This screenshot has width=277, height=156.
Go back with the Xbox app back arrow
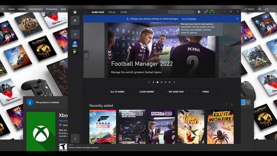click(x=86, y=12)
